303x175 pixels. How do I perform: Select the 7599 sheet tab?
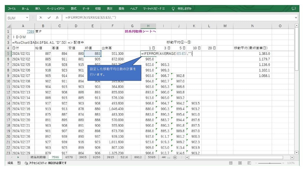55,157
